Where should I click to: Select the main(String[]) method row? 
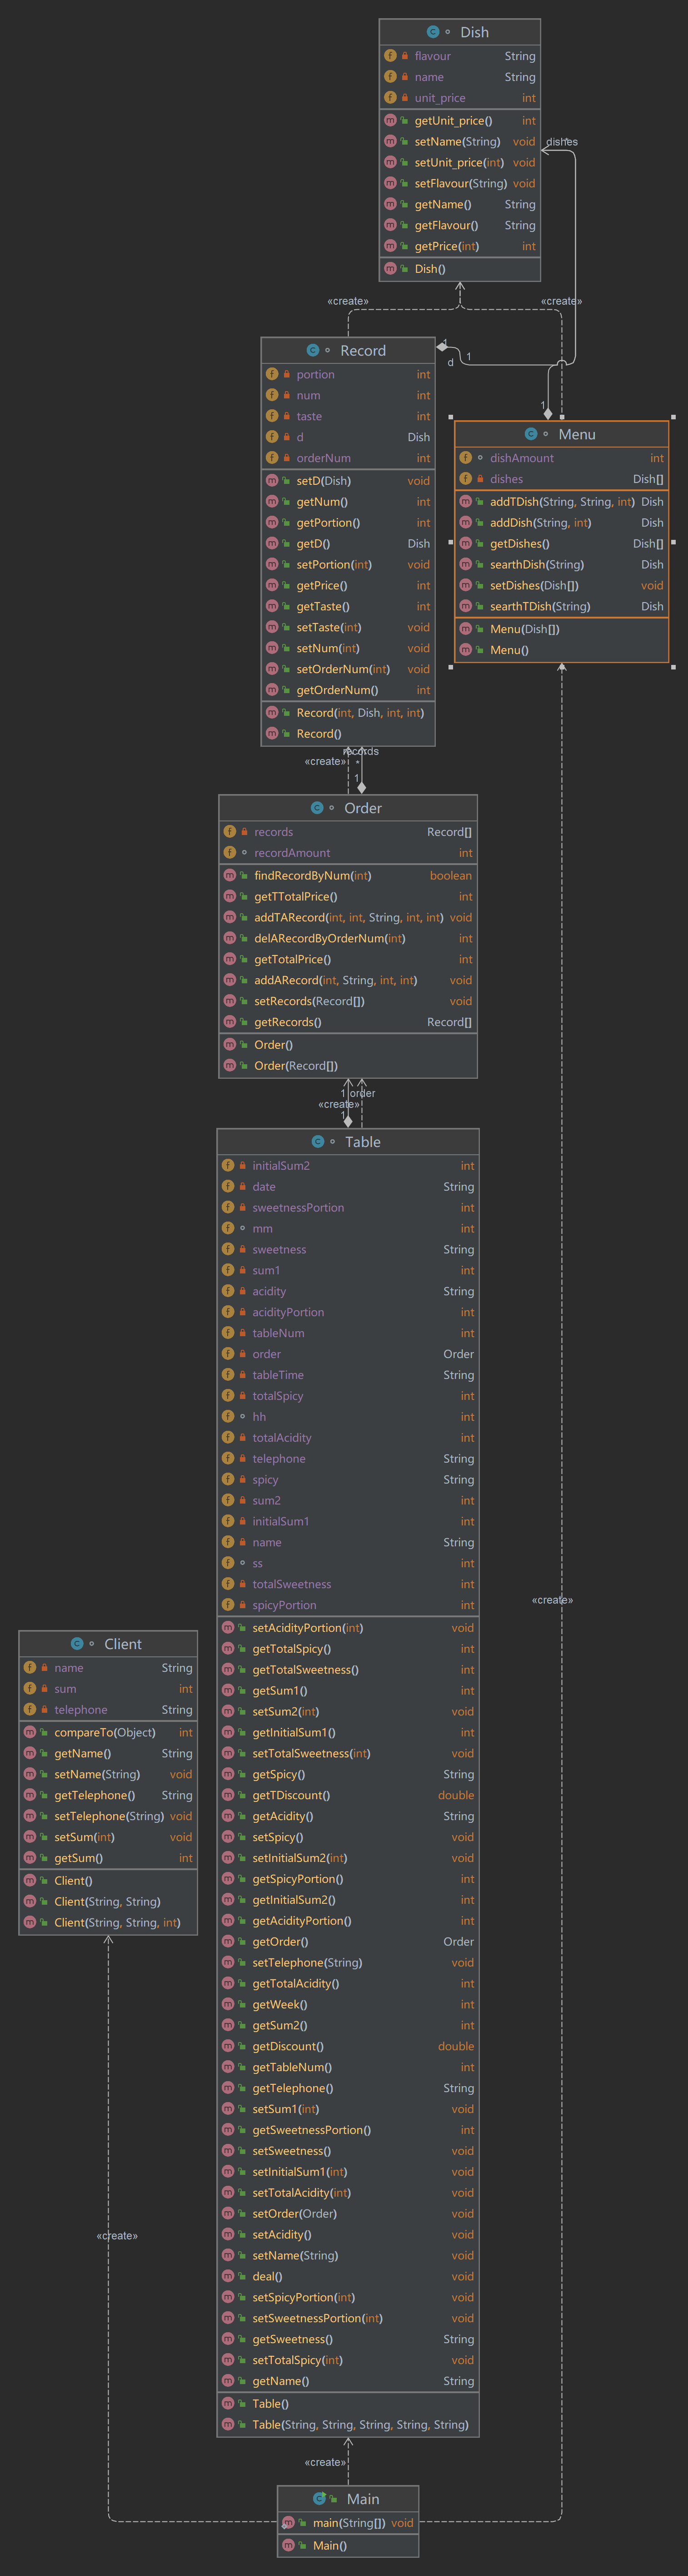click(x=349, y=2523)
